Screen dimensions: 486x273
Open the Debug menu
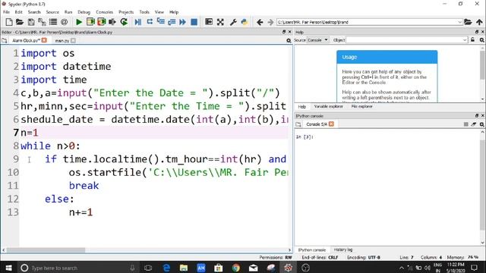pyautogui.click(x=84, y=12)
